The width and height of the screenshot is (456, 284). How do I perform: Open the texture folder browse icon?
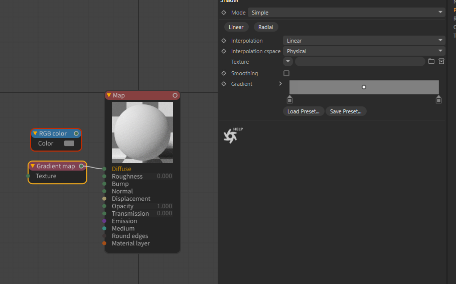(x=431, y=61)
